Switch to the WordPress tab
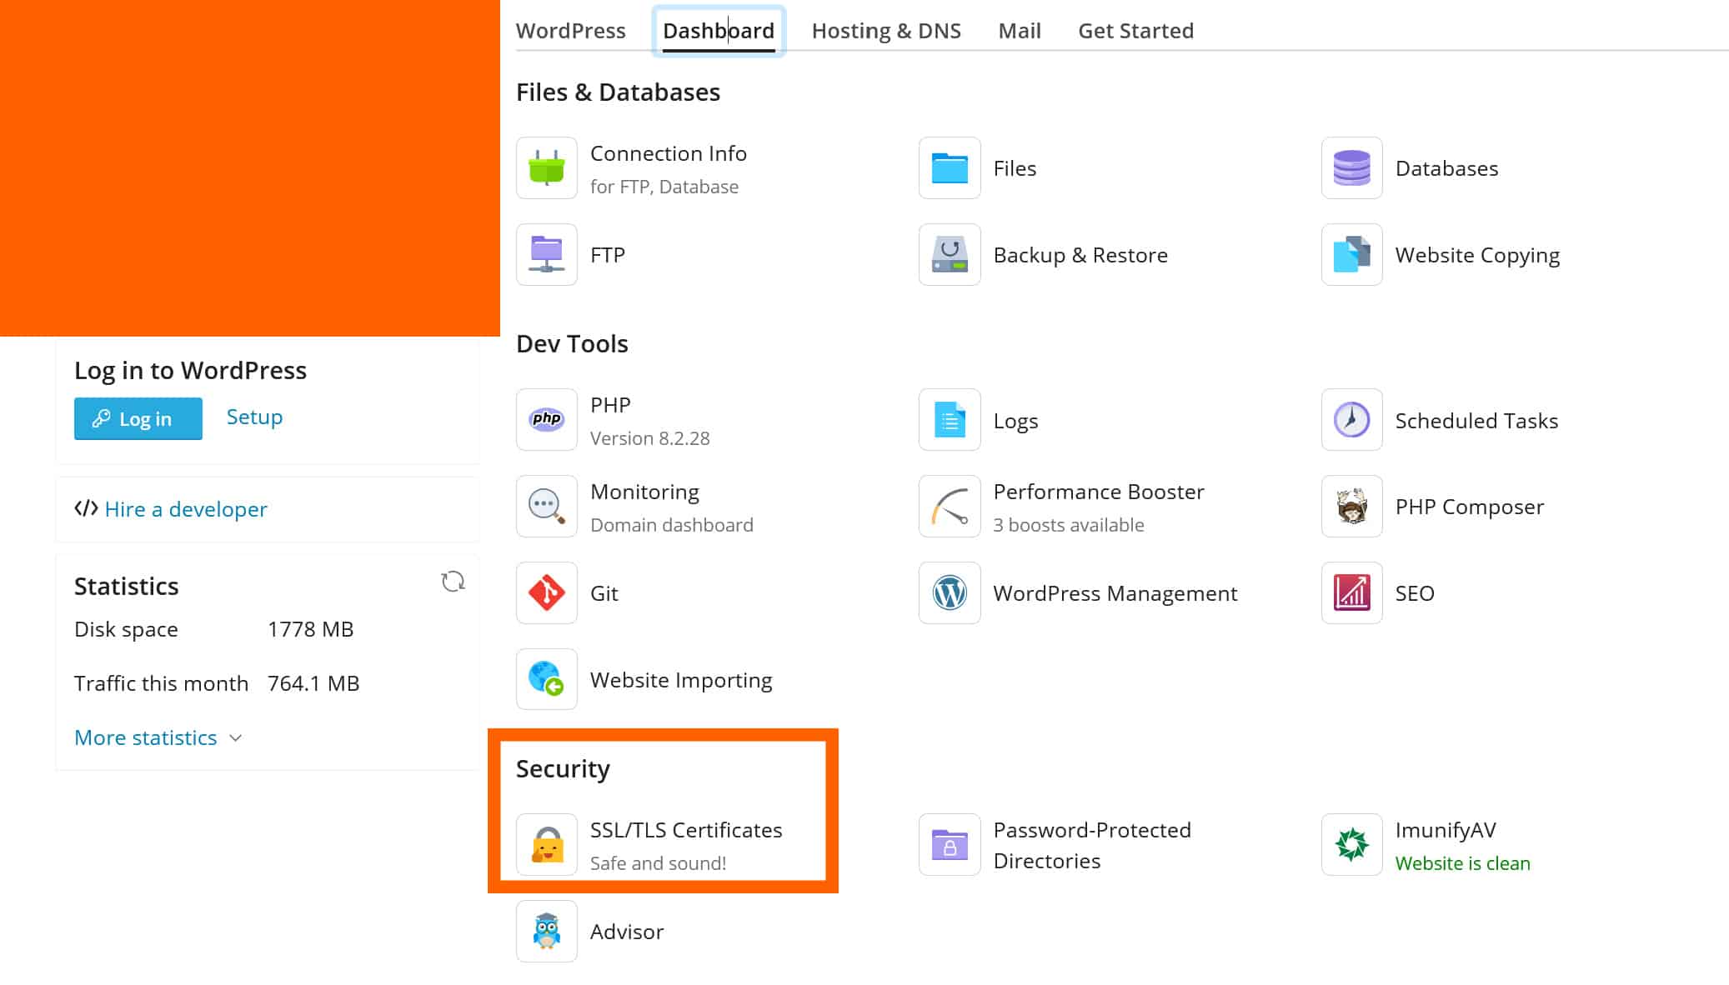The height and width of the screenshot is (985, 1729). (571, 31)
